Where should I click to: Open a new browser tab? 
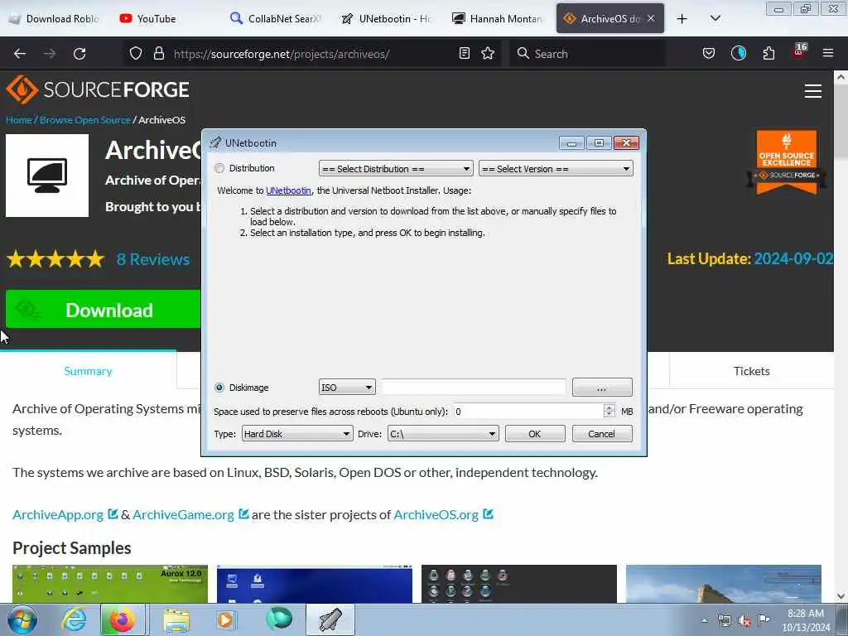682,18
